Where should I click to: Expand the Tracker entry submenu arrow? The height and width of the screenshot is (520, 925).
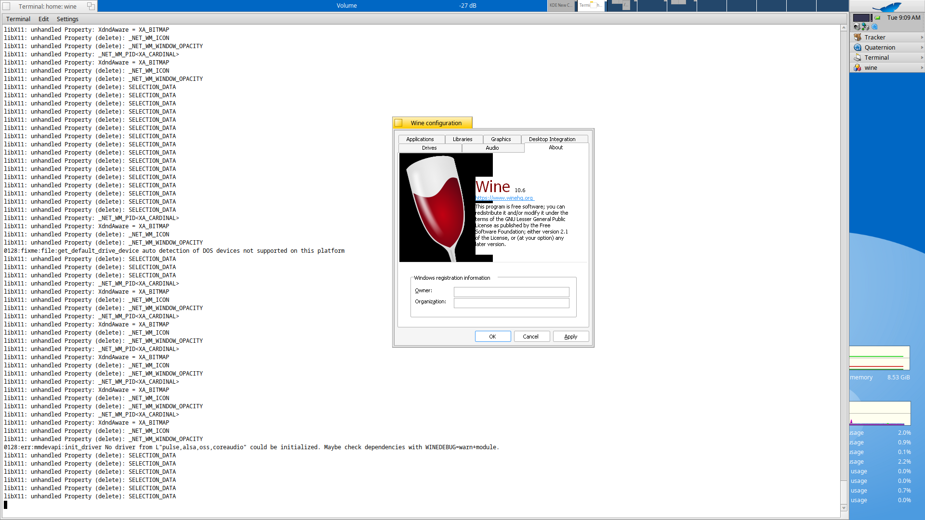click(x=922, y=38)
